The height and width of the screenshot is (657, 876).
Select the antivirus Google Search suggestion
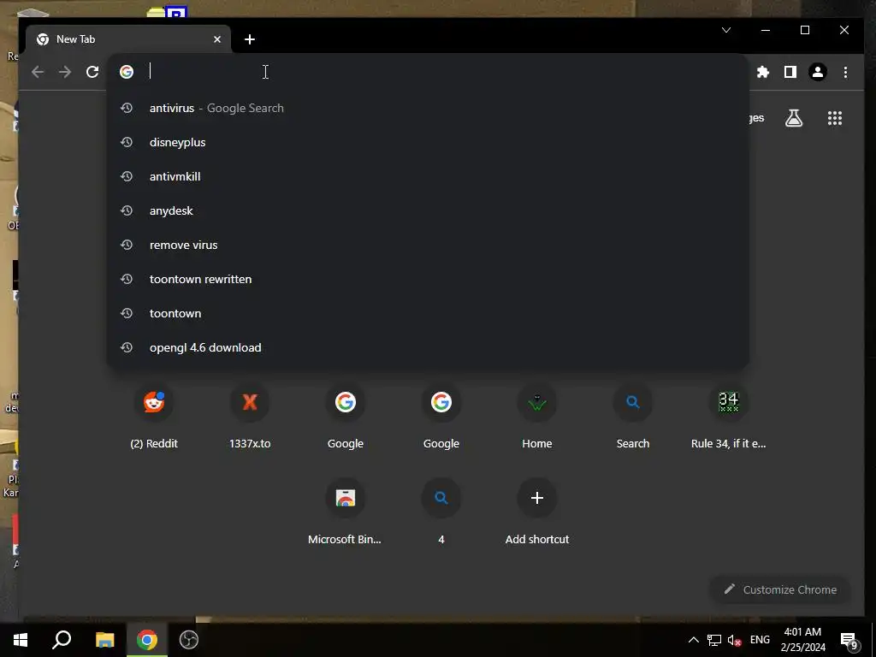point(428,108)
